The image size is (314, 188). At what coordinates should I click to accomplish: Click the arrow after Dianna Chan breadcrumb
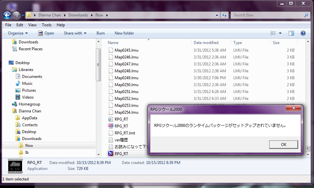pyautogui.click(x=65, y=15)
